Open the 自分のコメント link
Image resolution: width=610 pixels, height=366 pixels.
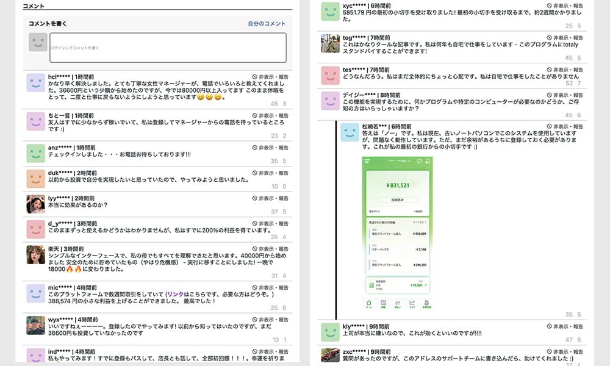click(267, 24)
